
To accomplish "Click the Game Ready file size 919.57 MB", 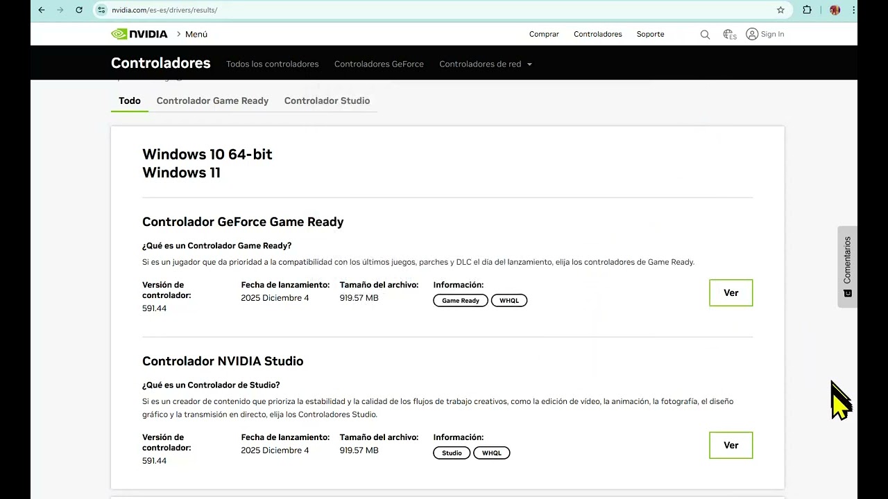I will tap(359, 298).
